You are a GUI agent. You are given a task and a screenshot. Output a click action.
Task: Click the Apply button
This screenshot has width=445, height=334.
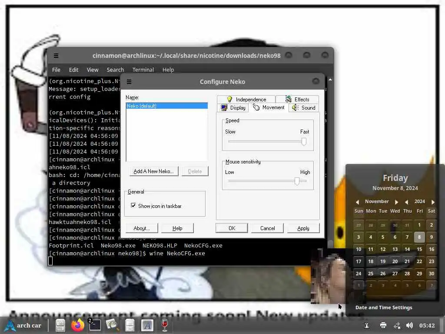[x=303, y=228]
